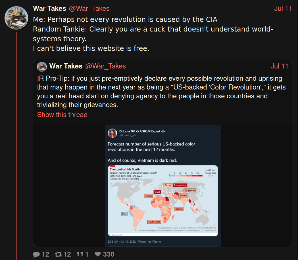Open The combustible South map image
Viewport: 298px width, 260px height.
coord(163,201)
